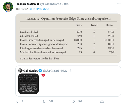Like the tweet with heart icon

click(x=73, y=101)
